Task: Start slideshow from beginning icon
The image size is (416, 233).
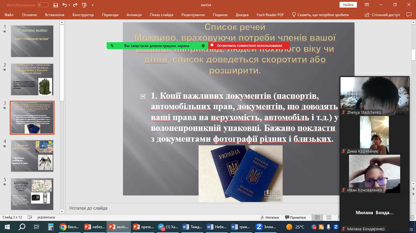Action: click(x=85, y=5)
